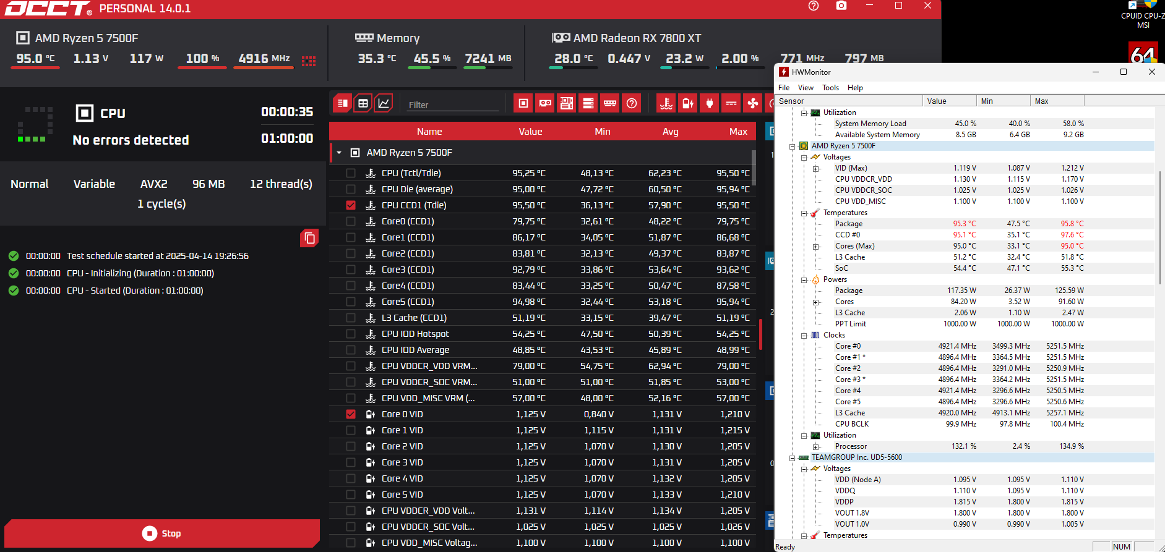Click the memory icon in OCCT top summary

pos(364,38)
